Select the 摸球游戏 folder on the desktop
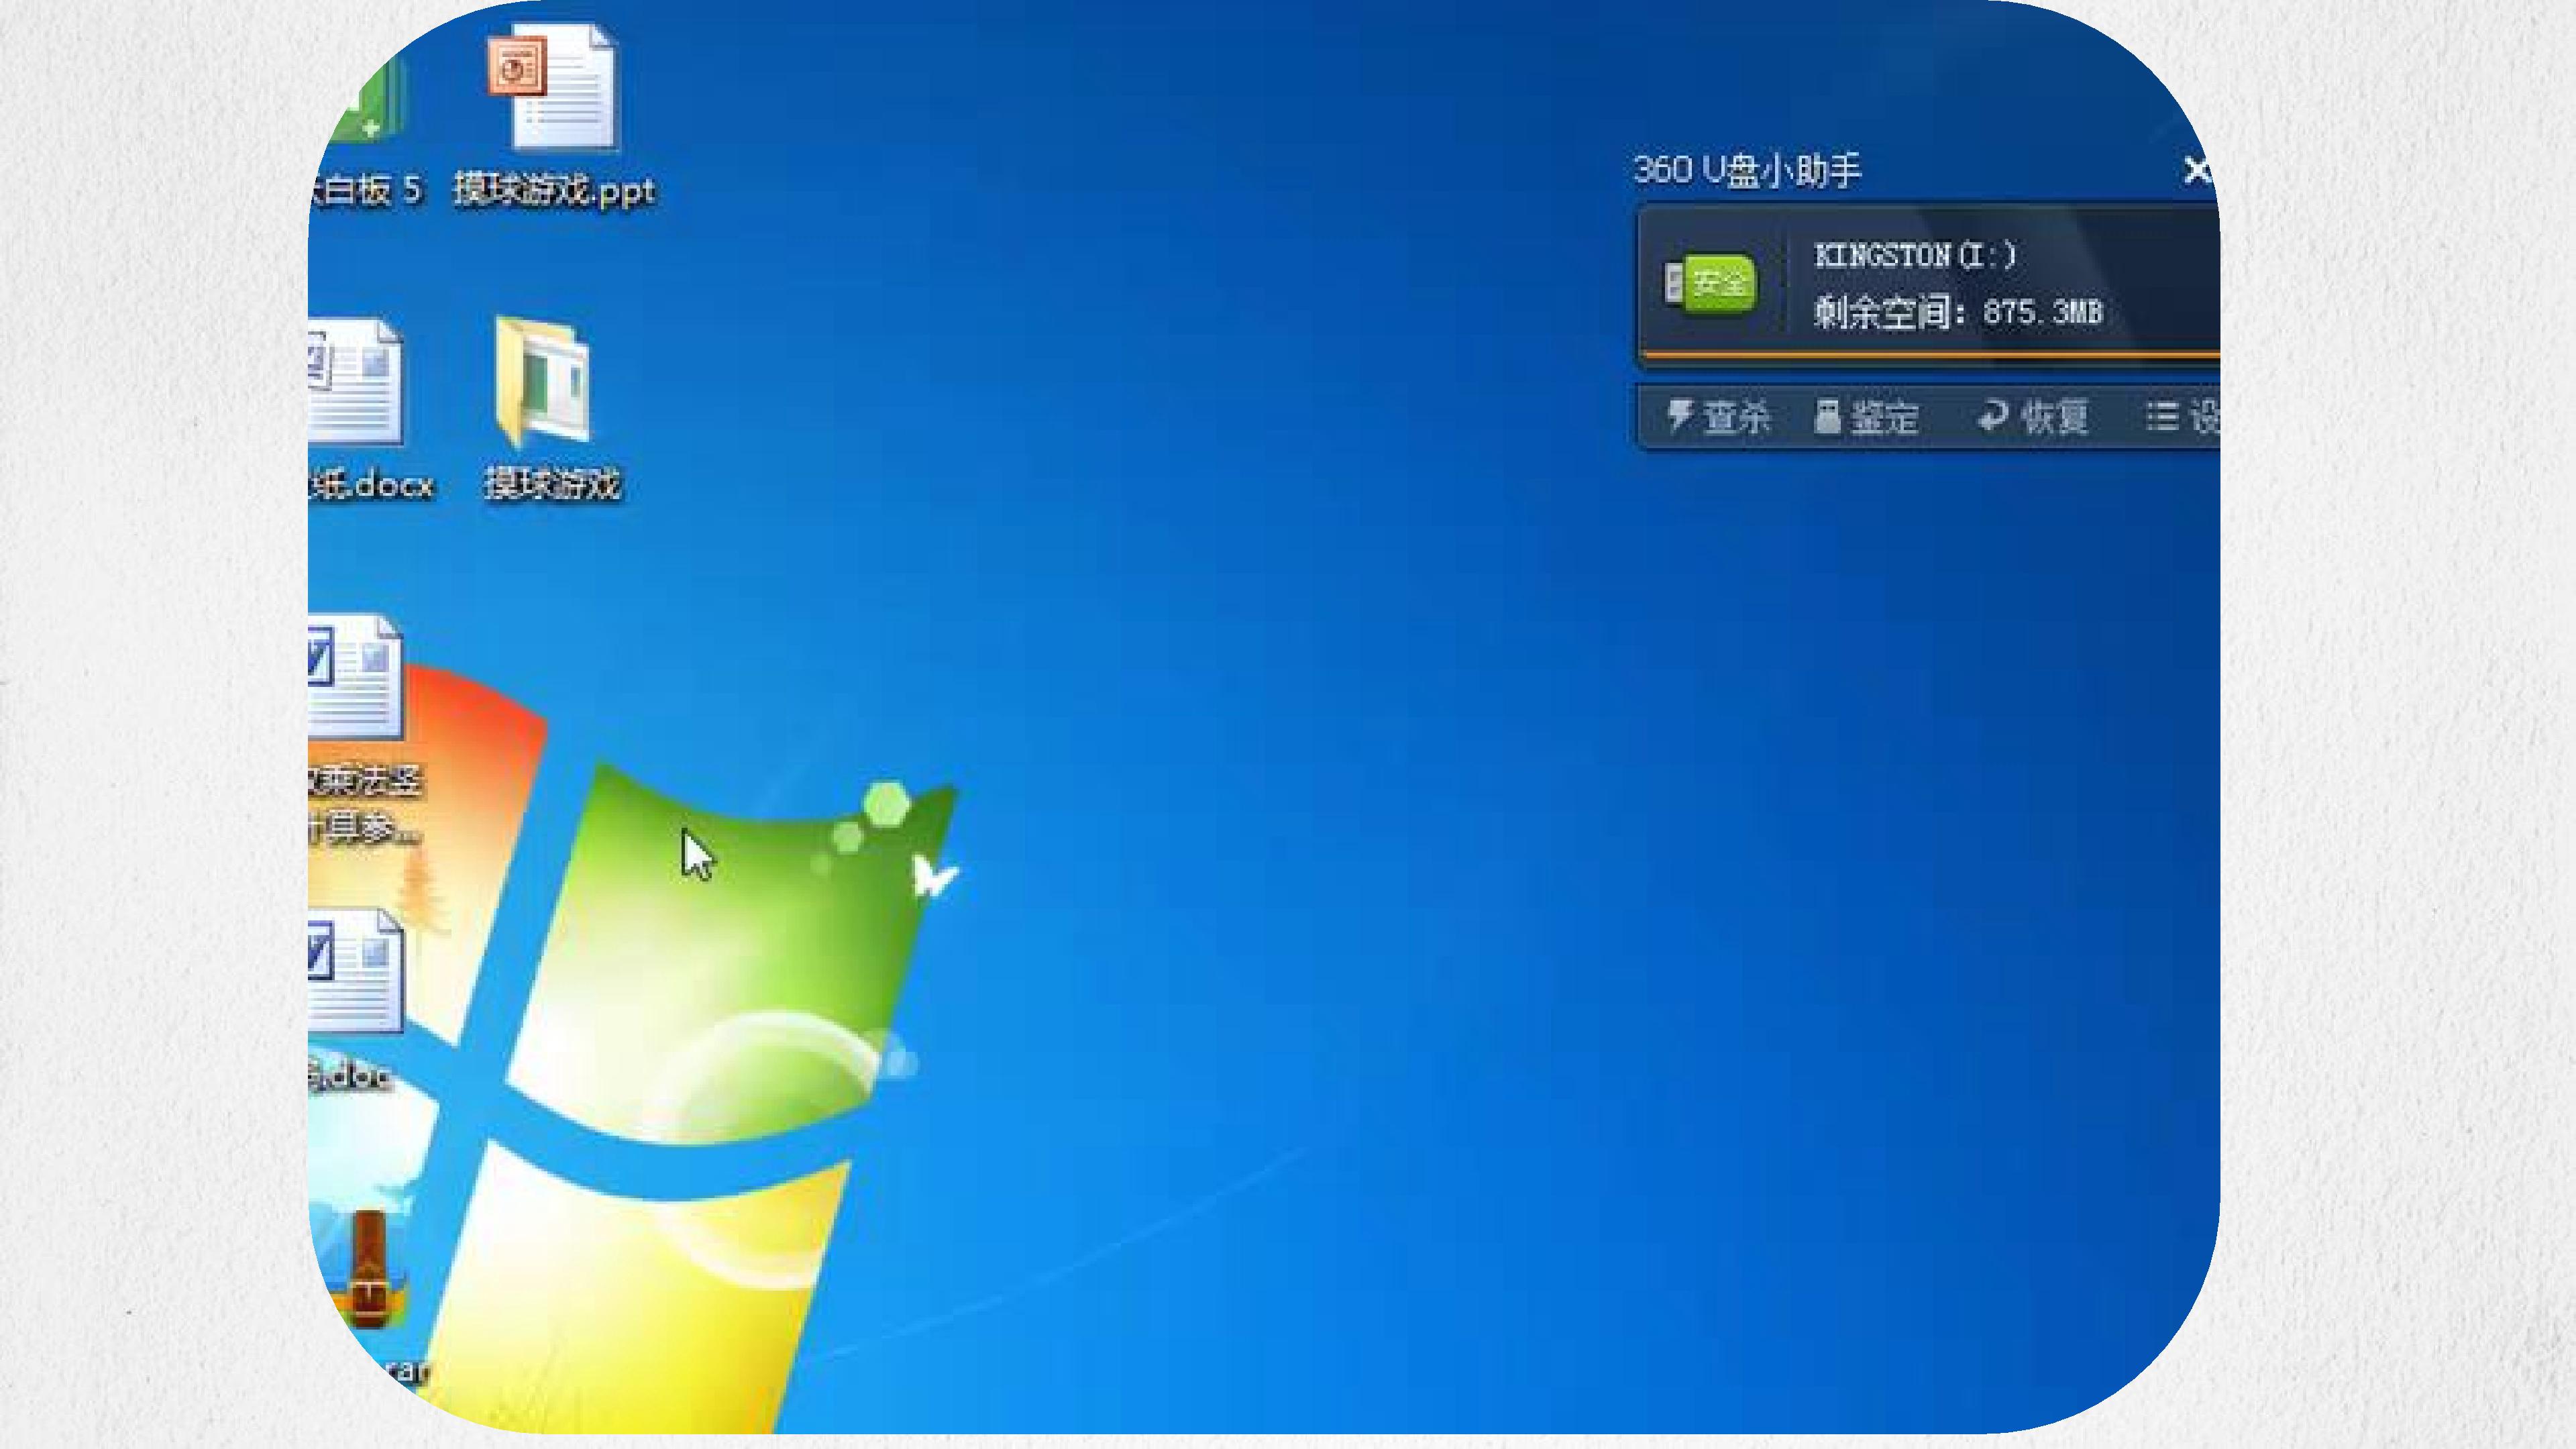 [x=551, y=408]
